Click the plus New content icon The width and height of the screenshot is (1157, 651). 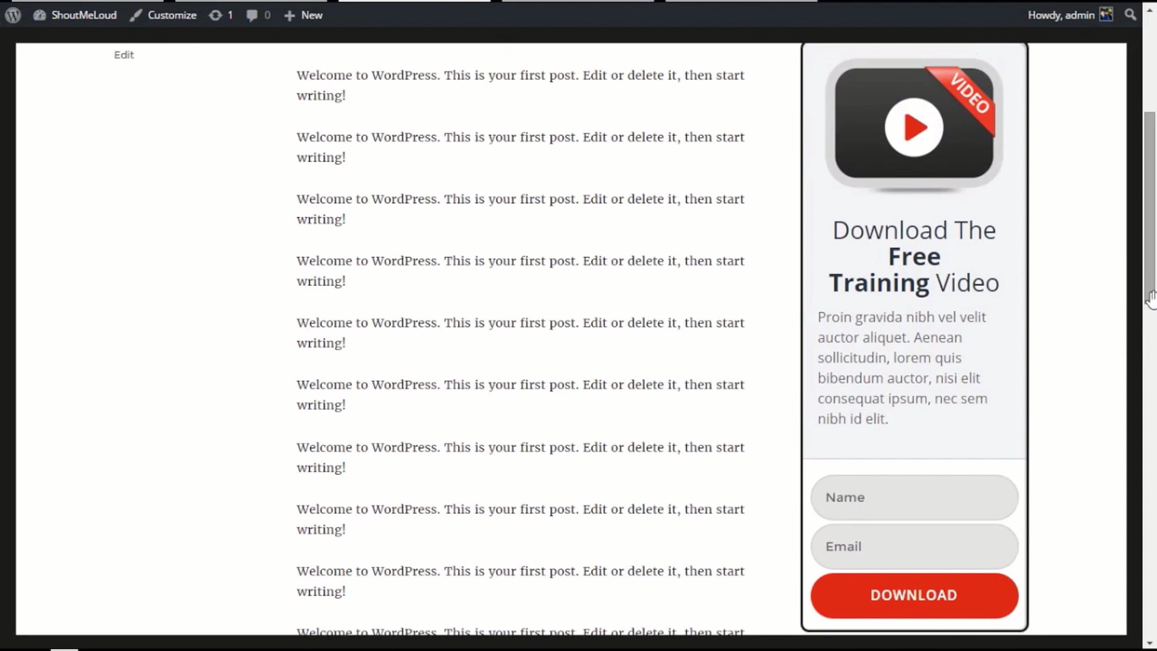click(289, 16)
